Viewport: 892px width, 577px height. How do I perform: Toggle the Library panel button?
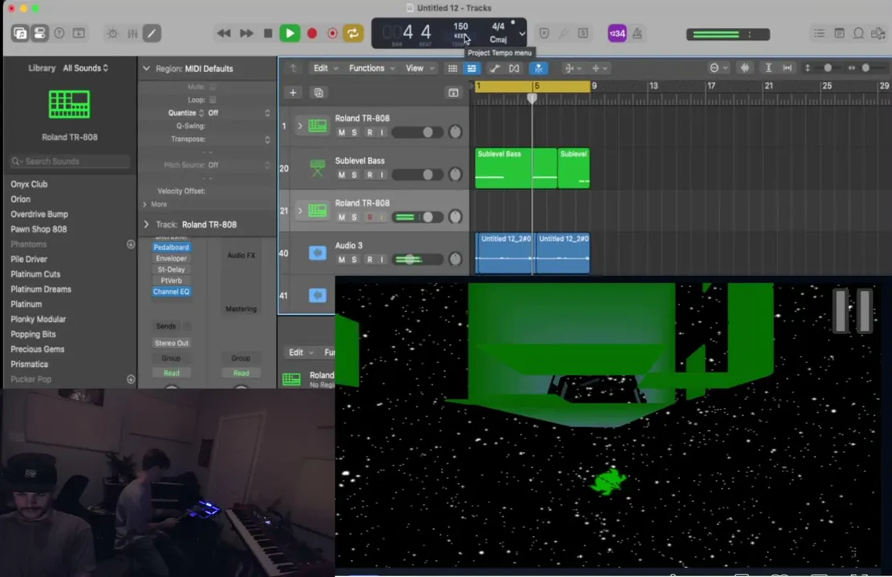click(x=20, y=33)
